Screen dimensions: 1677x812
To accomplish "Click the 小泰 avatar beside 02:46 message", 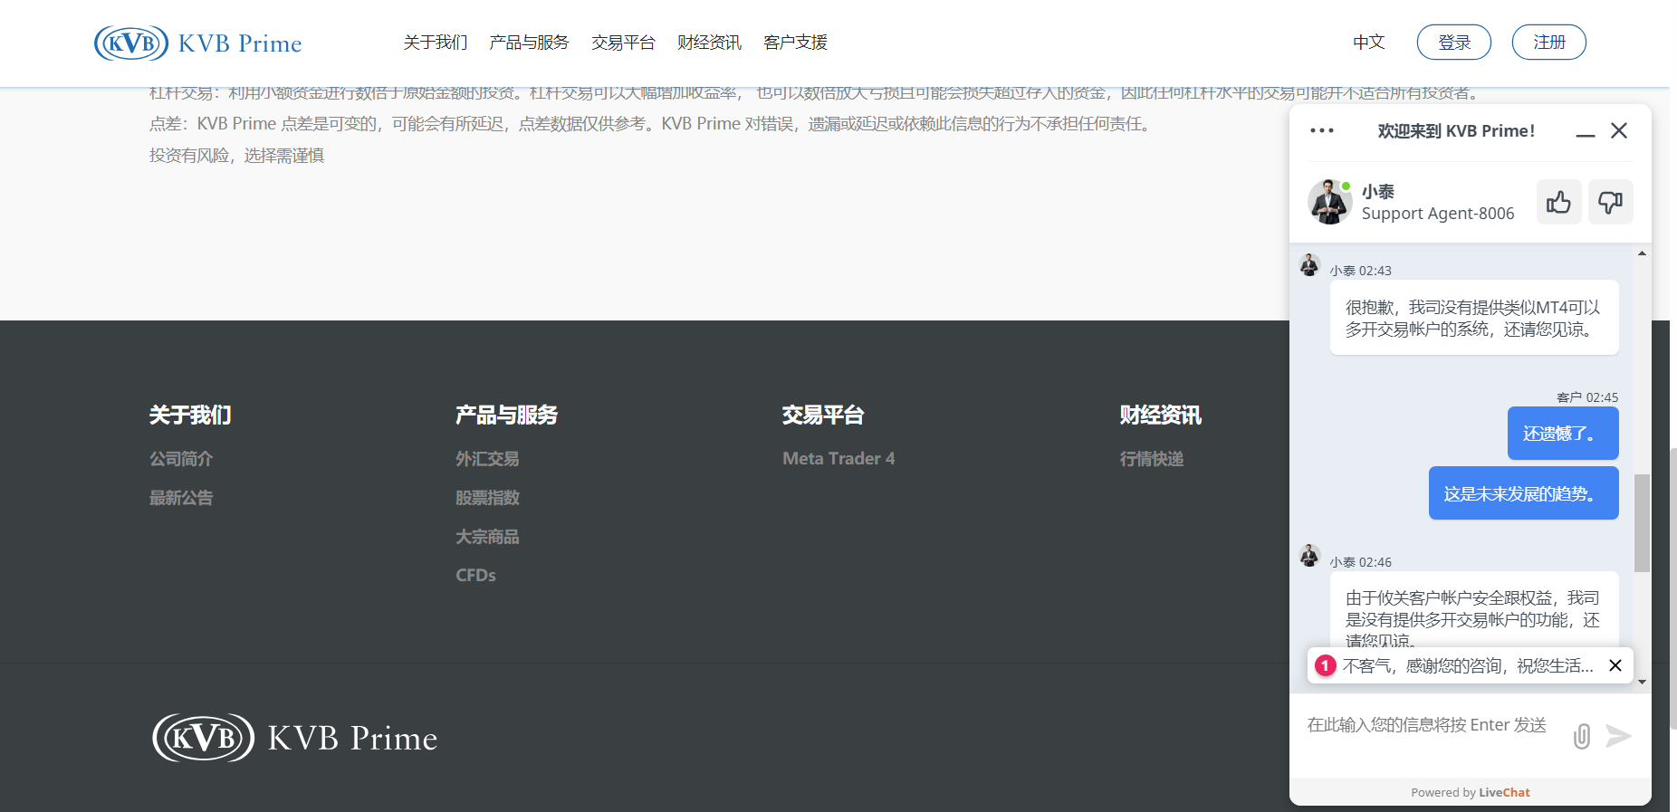I will tap(1309, 555).
